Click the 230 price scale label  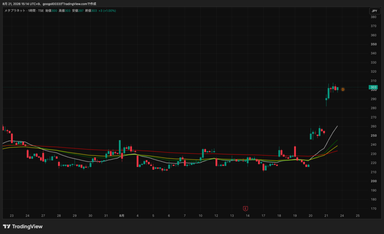click(373, 154)
